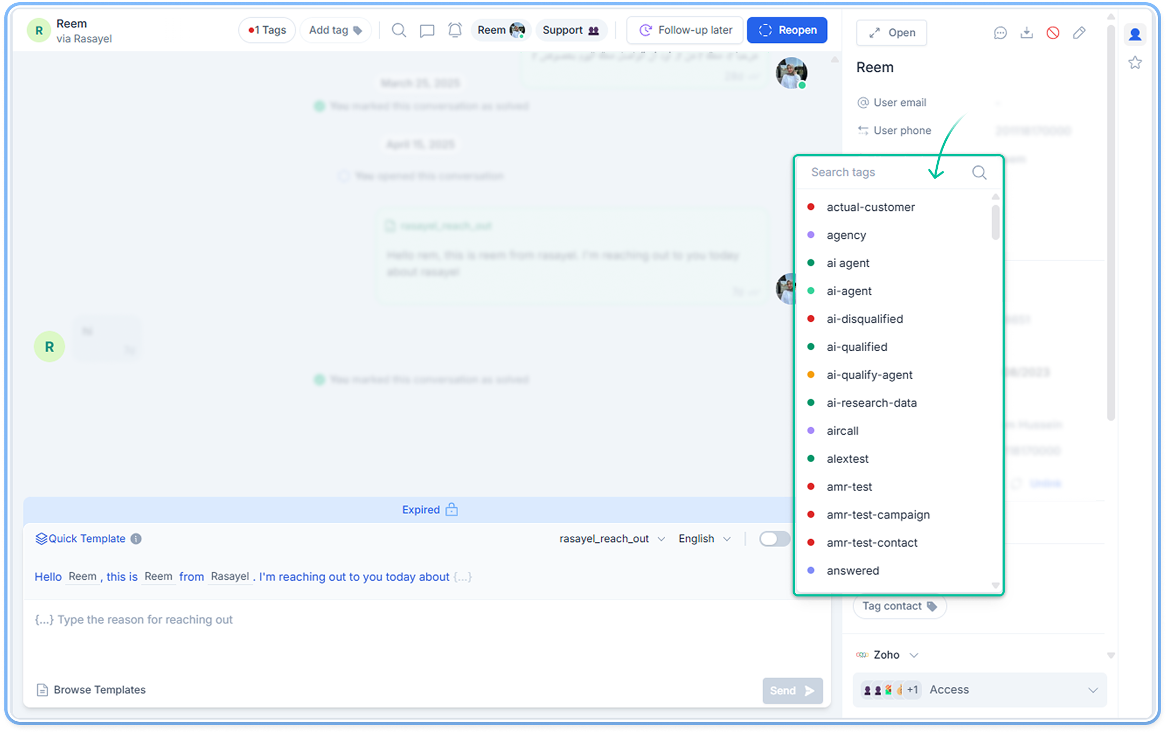
Task: Select the ai-qualified tag
Action: coord(856,347)
